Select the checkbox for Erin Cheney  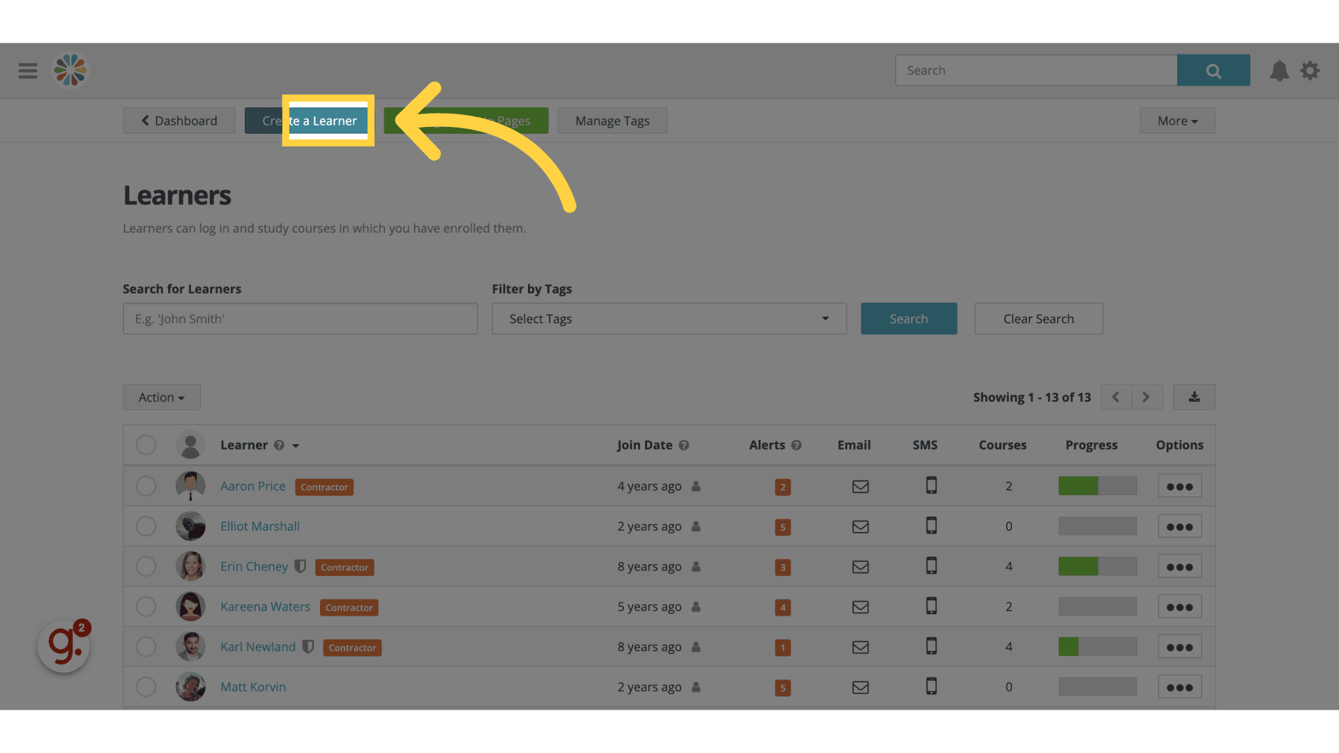145,565
